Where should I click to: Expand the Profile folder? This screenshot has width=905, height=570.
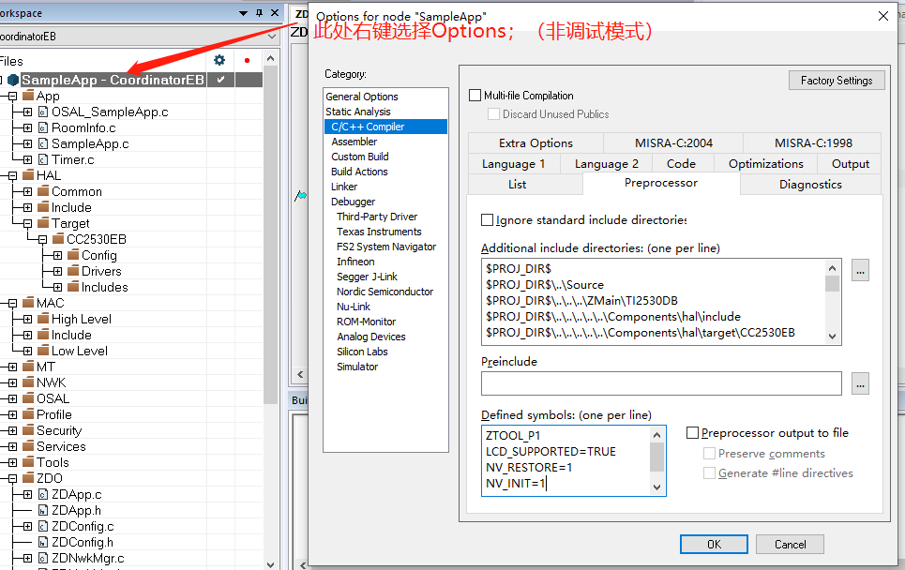point(12,414)
